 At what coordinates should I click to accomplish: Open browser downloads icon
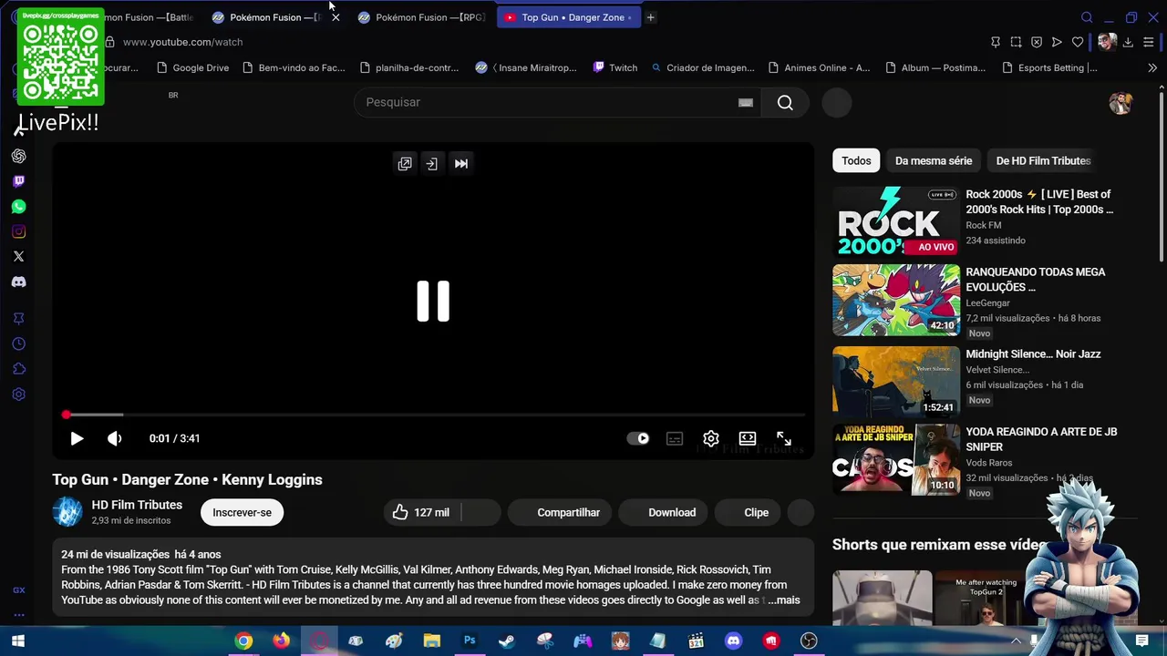click(x=1128, y=42)
